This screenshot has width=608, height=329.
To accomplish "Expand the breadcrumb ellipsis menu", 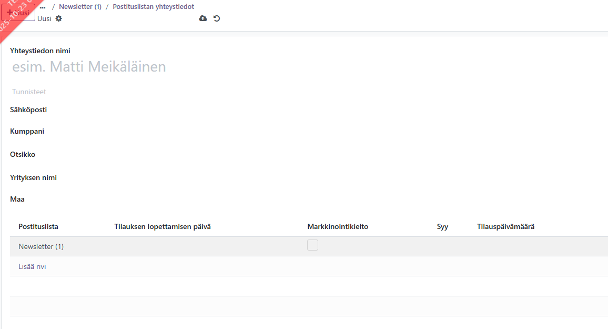I will point(43,7).
